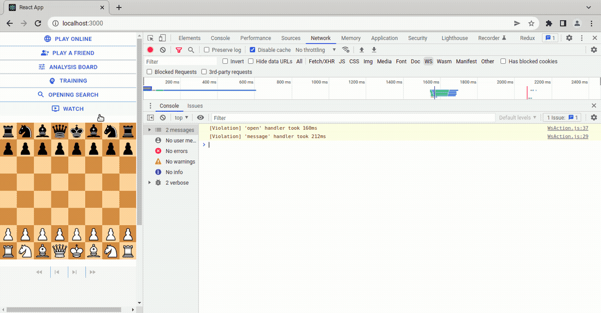Bookmark this page with the star icon
The height and width of the screenshot is (313, 601).
click(x=531, y=23)
